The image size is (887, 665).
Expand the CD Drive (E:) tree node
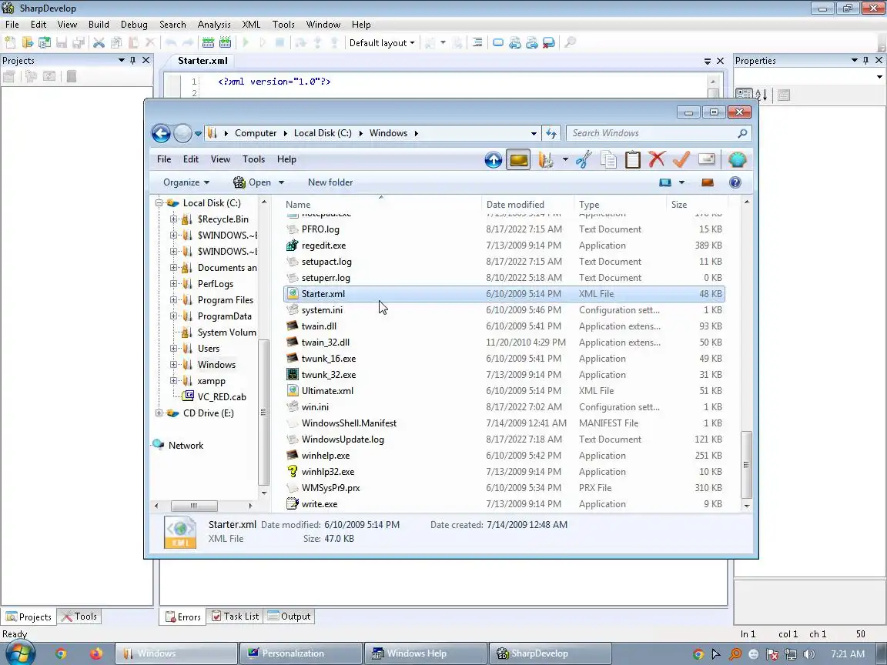pyautogui.click(x=159, y=413)
